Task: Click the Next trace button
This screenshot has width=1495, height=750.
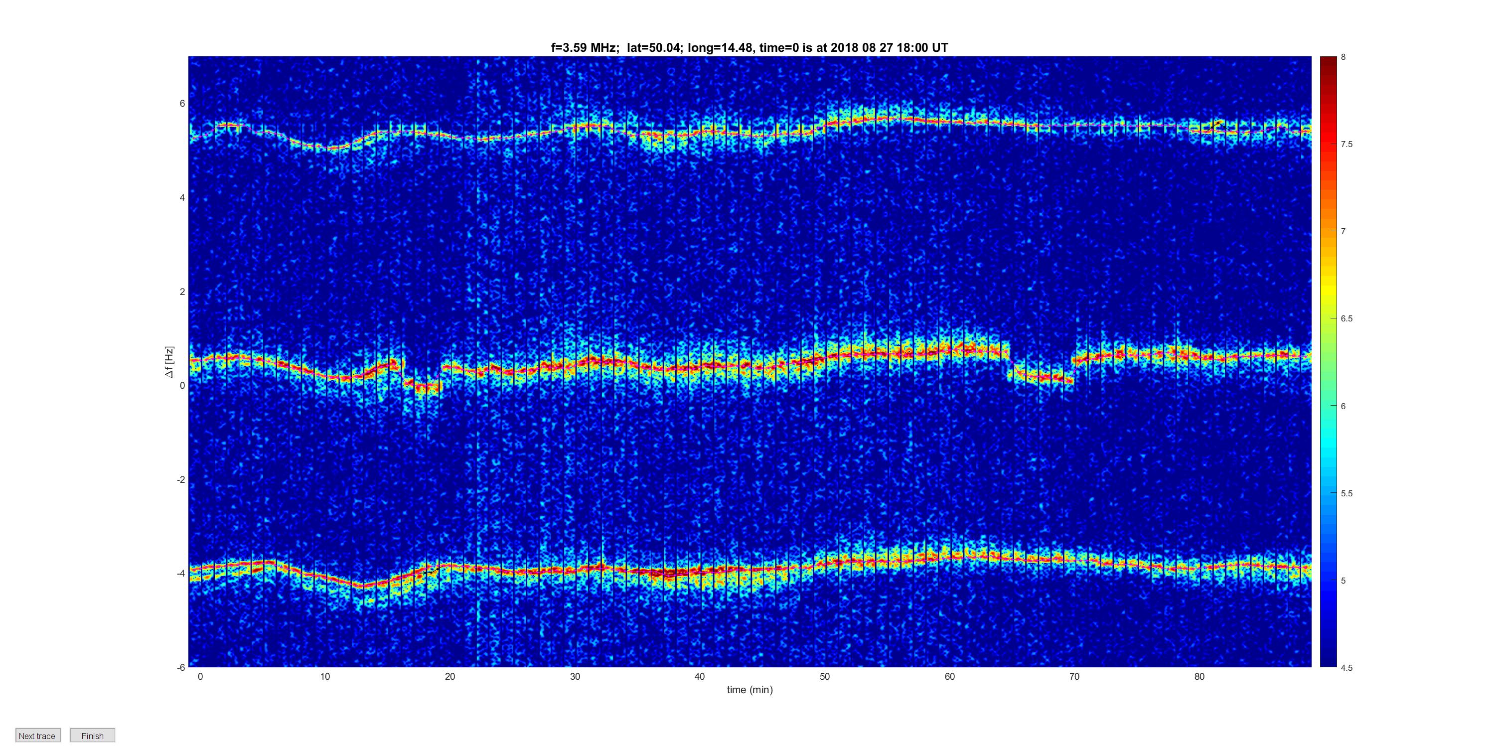Action: tap(38, 736)
